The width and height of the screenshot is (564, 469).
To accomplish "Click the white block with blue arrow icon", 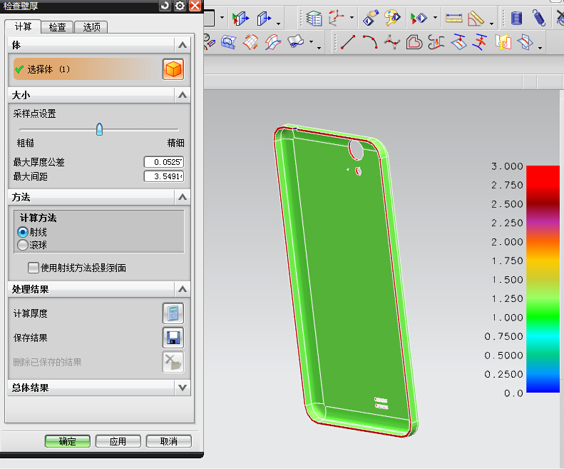I will pyautogui.click(x=264, y=18).
